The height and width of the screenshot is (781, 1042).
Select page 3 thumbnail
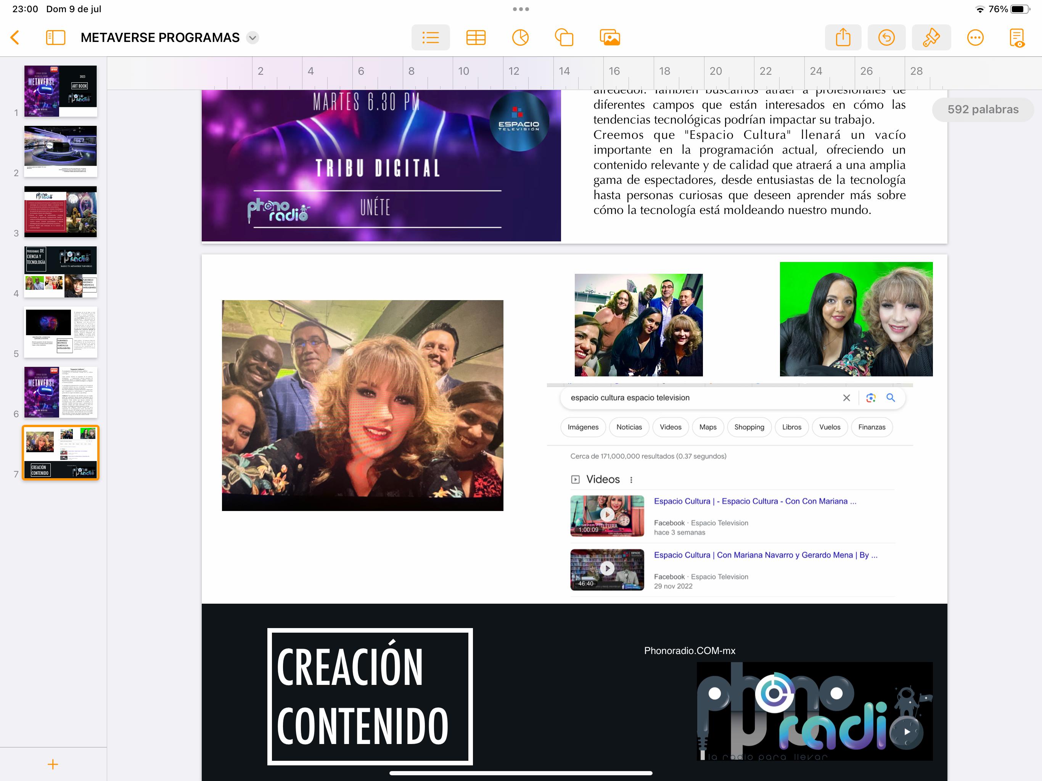[x=60, y=212]
